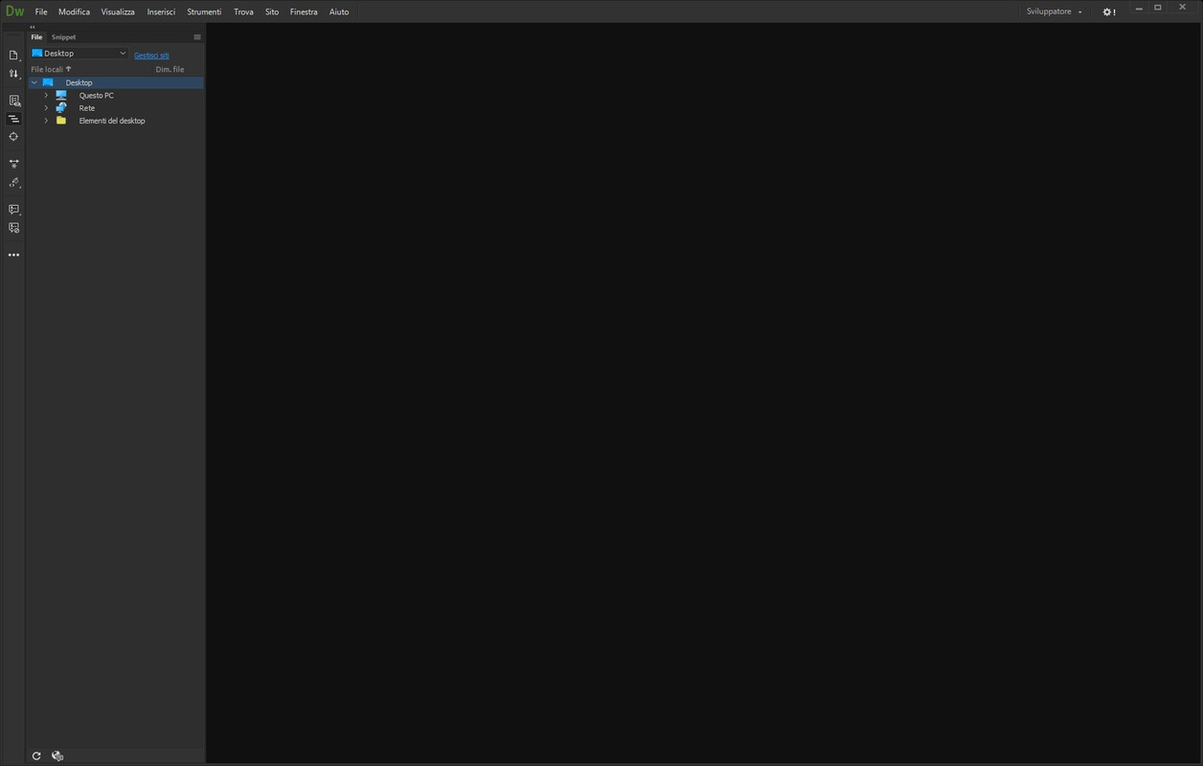This screenshot has height=766, width=1203.
Task: Click the crosshair Inspect icon
Action: point(13,137)
